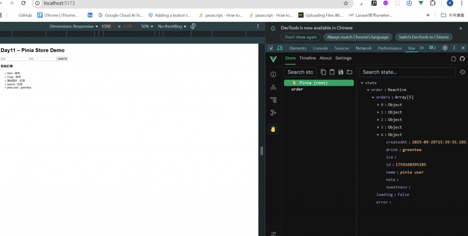Screen dimensions: 468x236
Task: Switch to the Performance tab
Action: [389, 48]
